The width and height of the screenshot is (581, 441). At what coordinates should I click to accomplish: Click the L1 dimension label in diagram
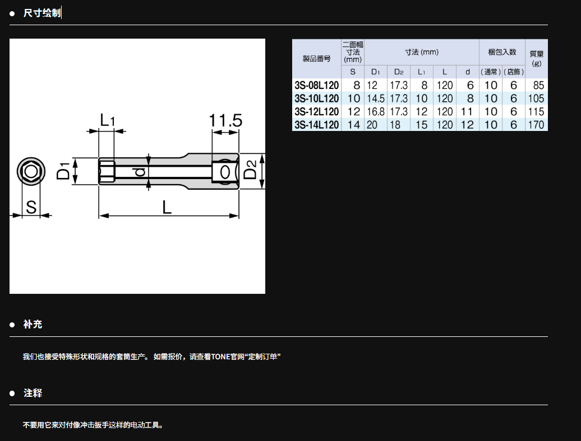click(107, 119)
